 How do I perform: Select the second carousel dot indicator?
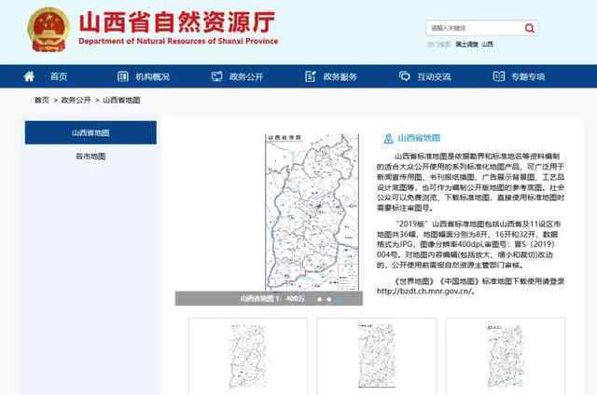[329, 299]
